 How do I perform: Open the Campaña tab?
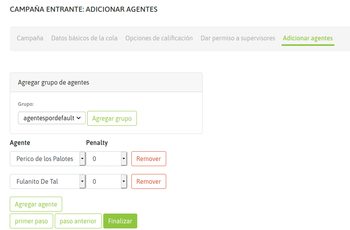tap(30, 38)
